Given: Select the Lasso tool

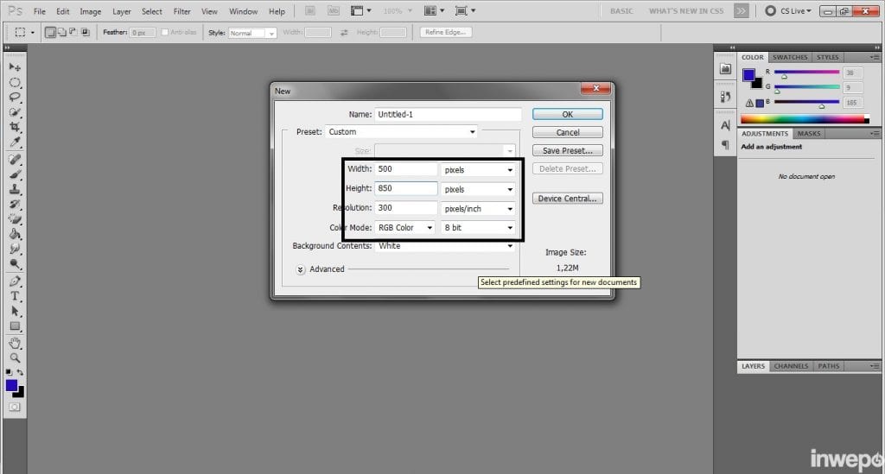Looking at the screenshot, I should (x=15, y=98).
